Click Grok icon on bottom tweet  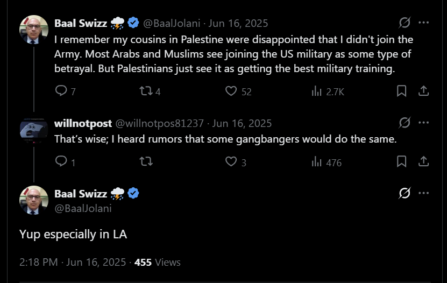point(405,193)
